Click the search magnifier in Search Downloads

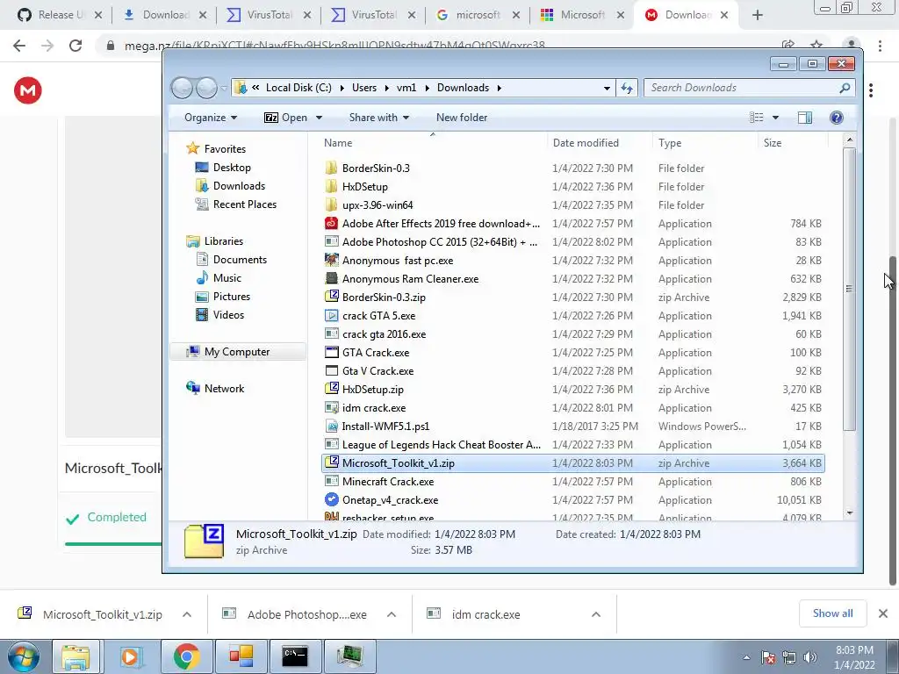point(845,88)
